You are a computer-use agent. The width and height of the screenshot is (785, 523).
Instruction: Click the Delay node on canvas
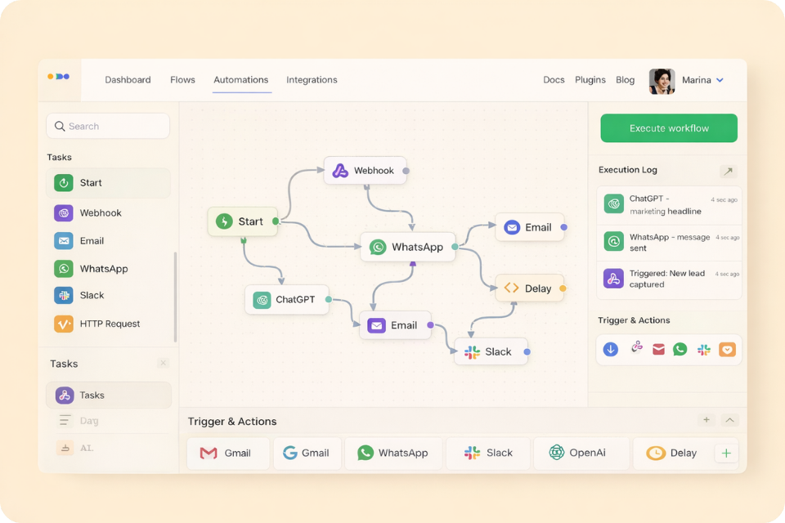[x=529, y=288]
